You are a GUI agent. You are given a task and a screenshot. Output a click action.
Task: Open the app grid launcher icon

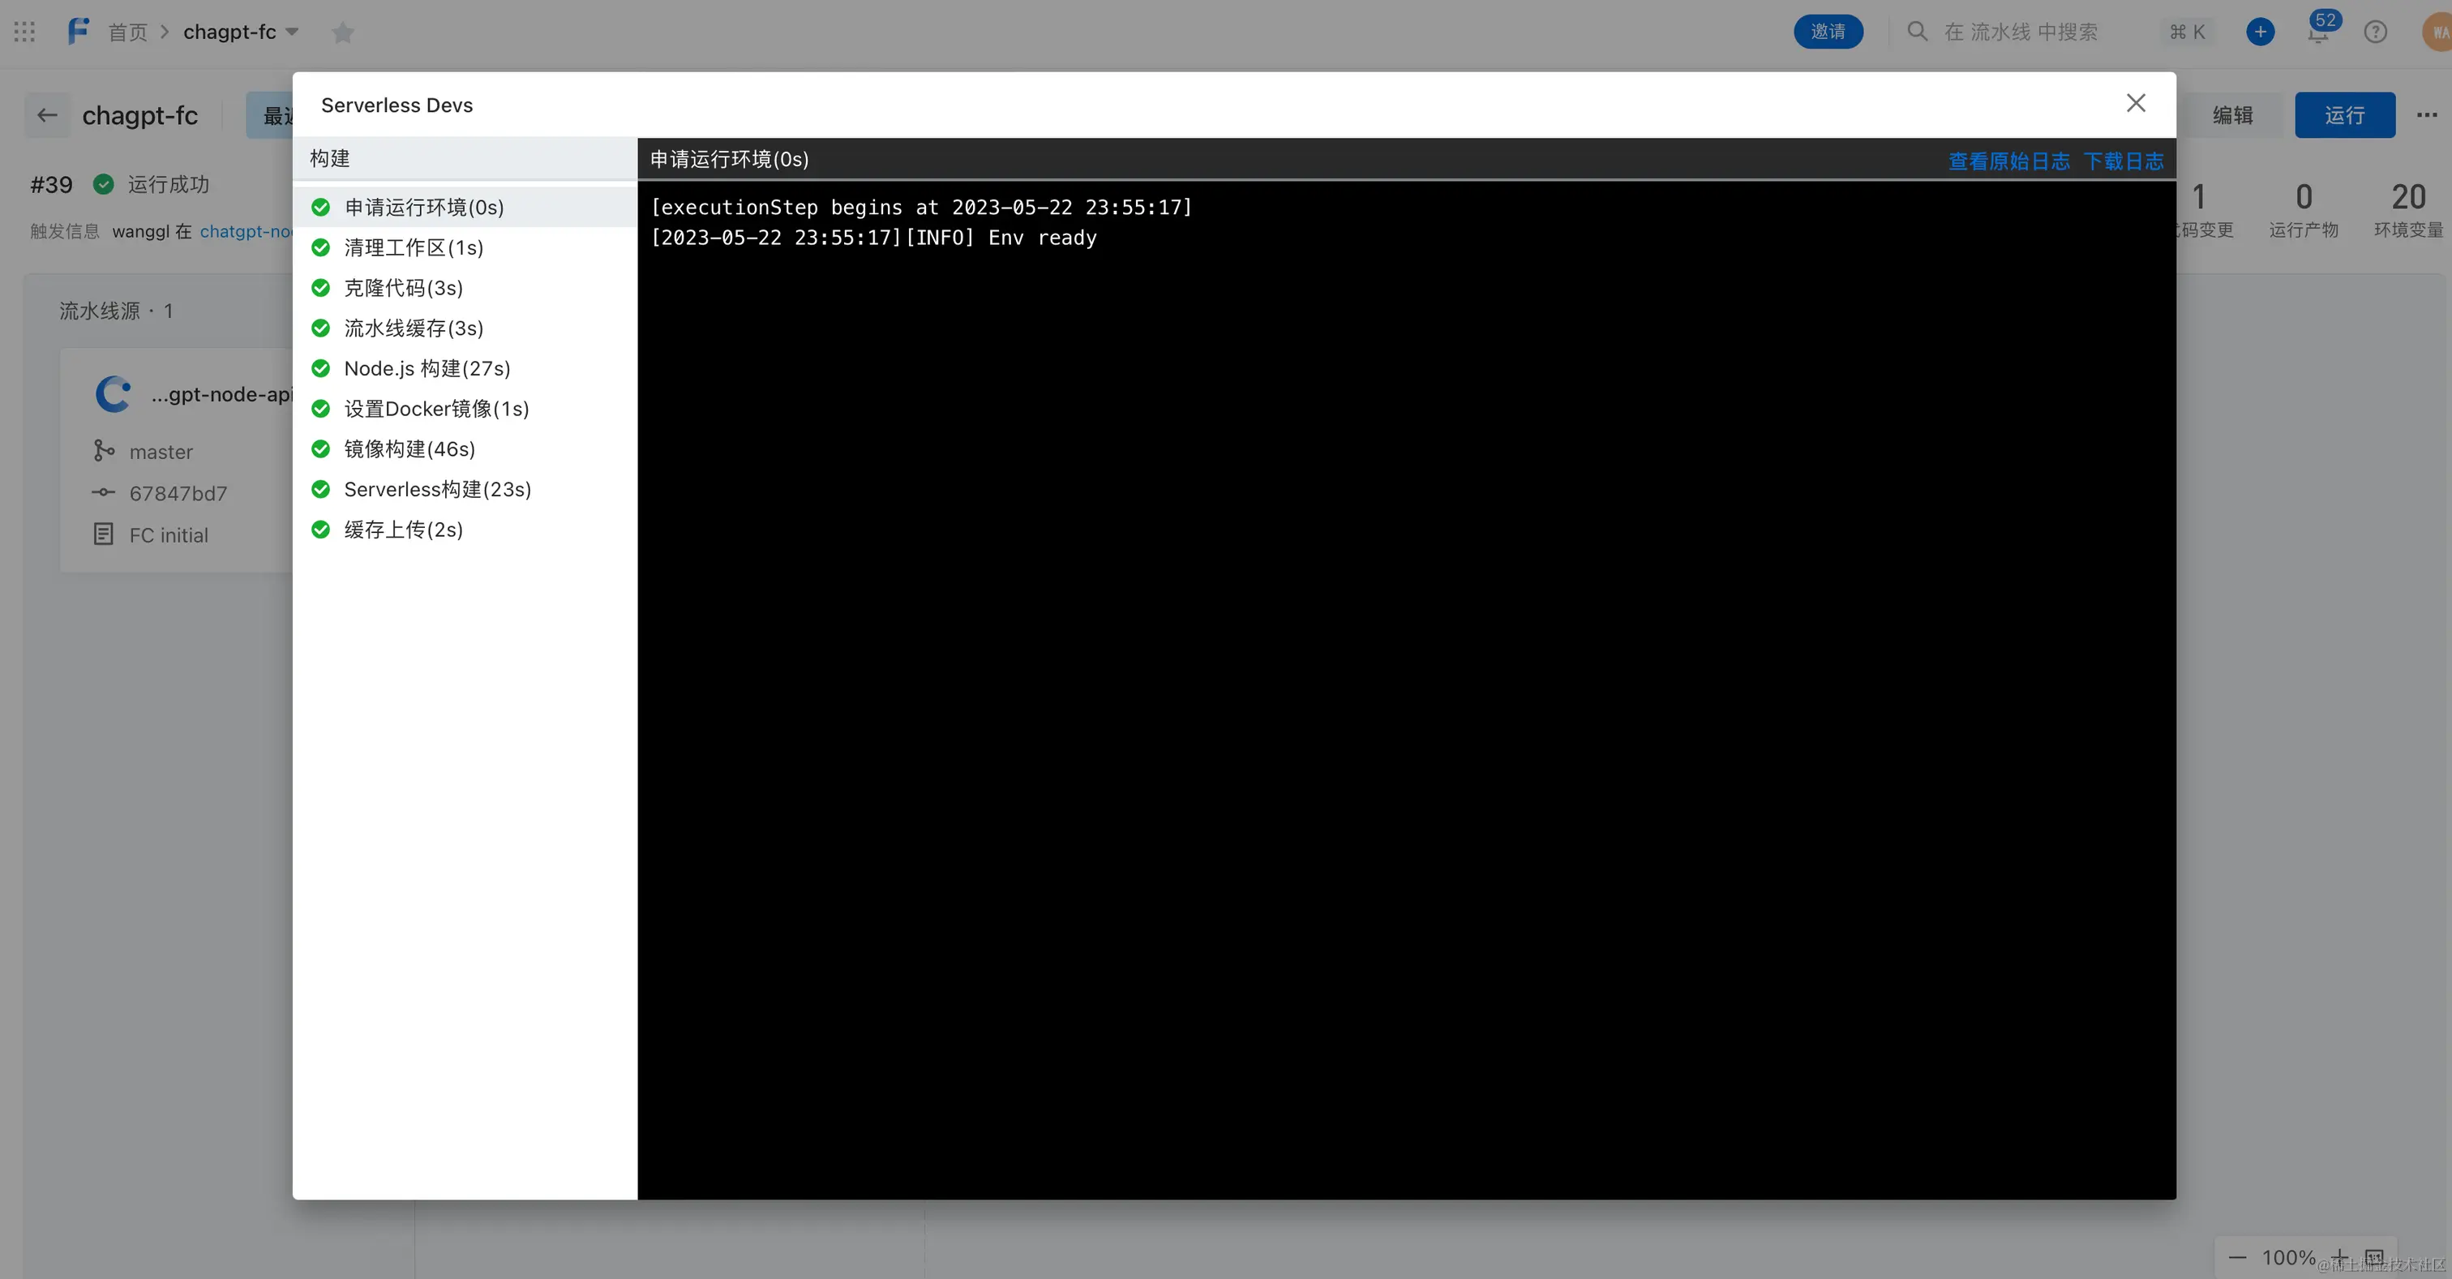[25, 32]
